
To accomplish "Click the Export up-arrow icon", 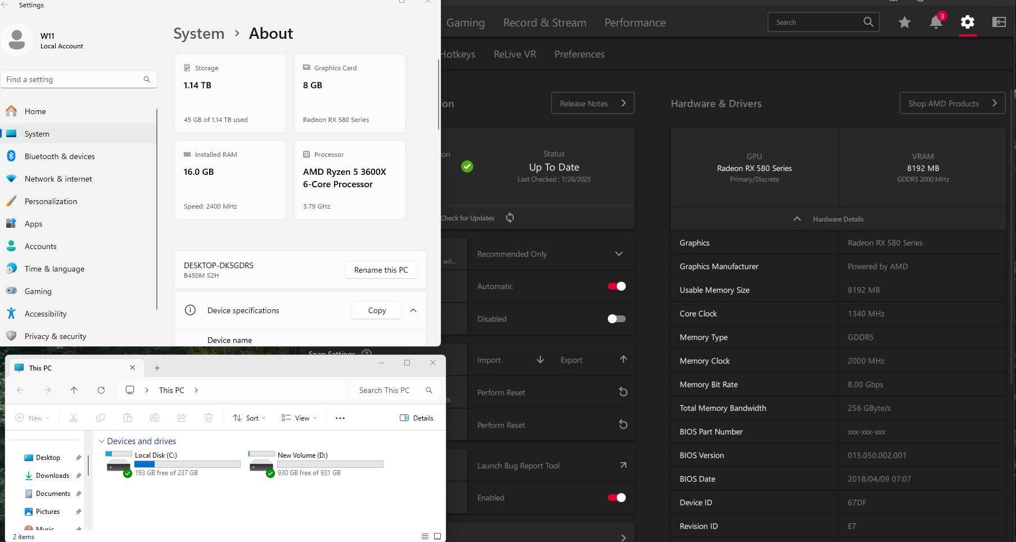I will (623, 359).
